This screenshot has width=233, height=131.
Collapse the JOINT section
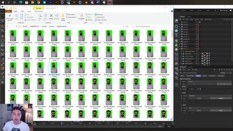pyautogui.click(x=181, y=105)
